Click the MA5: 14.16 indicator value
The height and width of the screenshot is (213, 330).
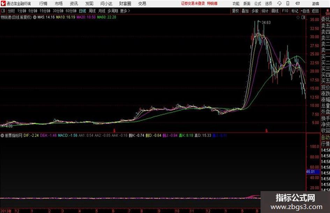coord(46,17)
